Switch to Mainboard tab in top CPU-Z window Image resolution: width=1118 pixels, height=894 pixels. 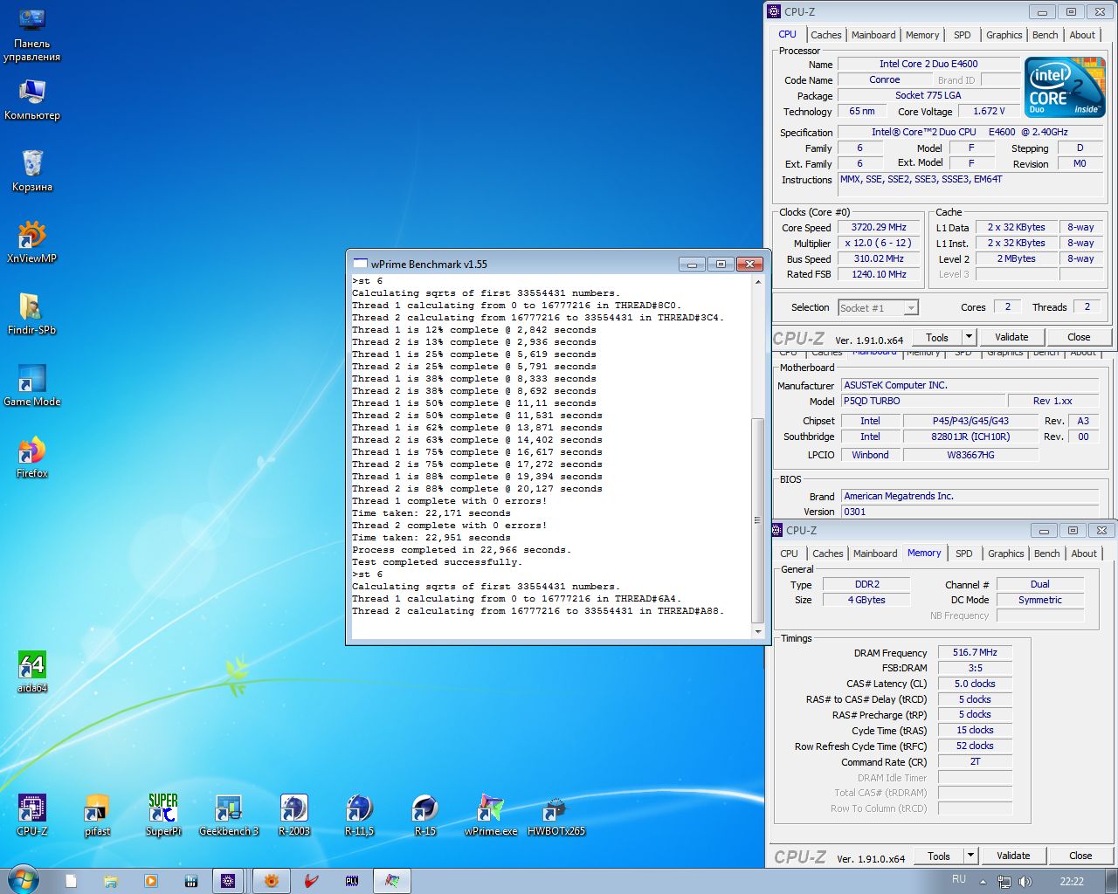[873, 35]
